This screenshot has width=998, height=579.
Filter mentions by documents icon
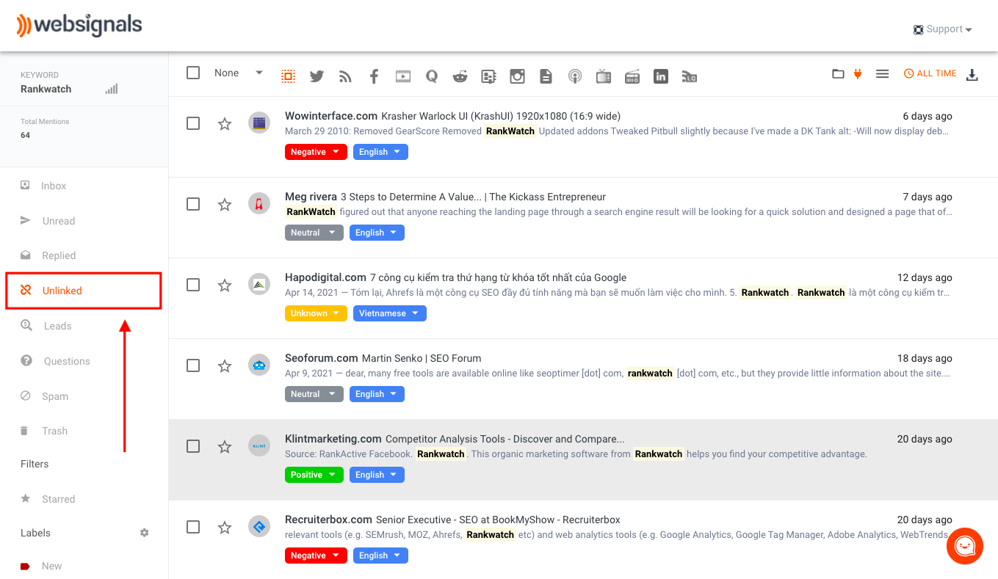click(x=546, y=76)
